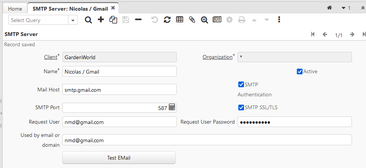
Task: Close the SMTP Server tab
Action: pyautogui.click(x=113, y=8)
